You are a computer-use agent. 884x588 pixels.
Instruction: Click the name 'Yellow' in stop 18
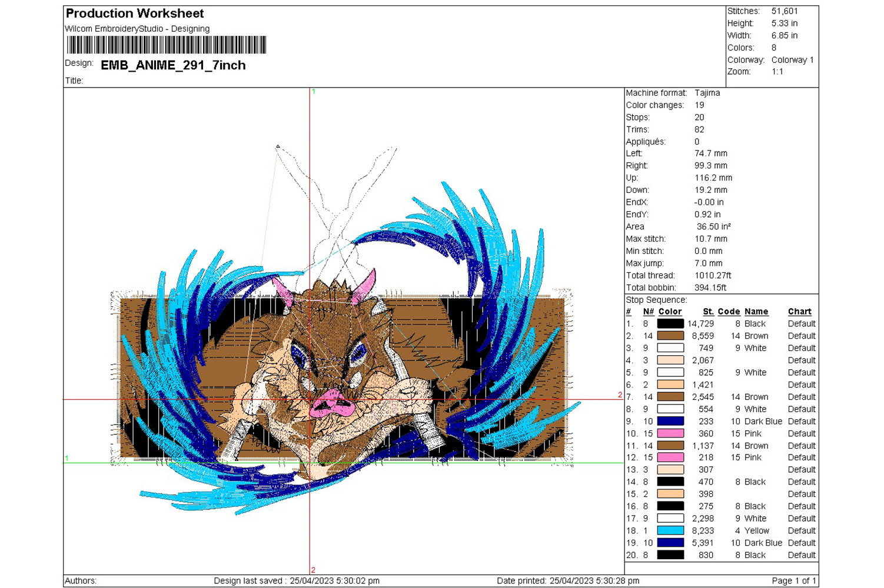click(756, 530)
